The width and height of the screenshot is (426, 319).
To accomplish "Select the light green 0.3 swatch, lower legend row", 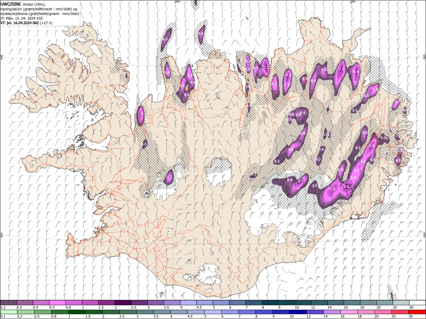I will [25, 312].
